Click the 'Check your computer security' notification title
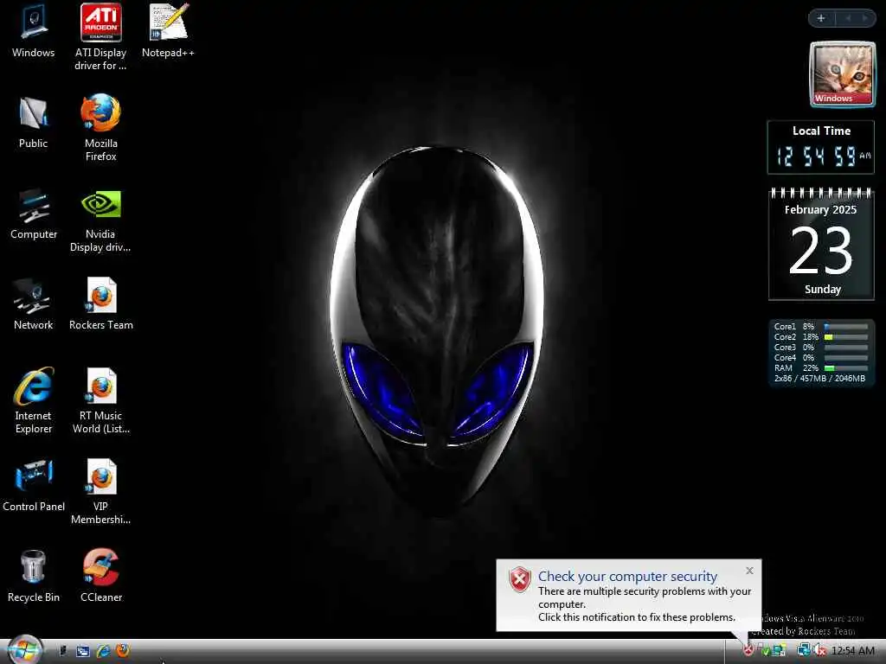The image size is (886, 664). (x=627, y=576)
